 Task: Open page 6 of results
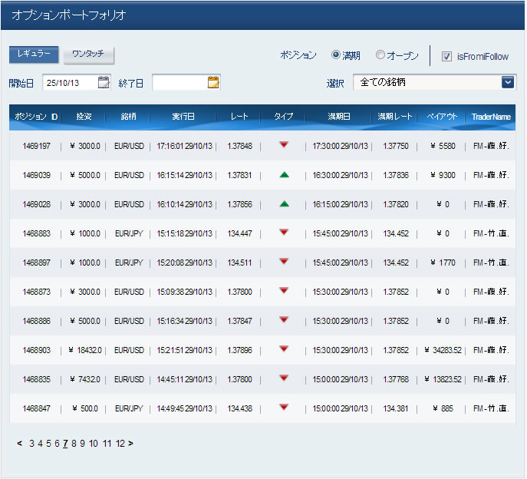57,444
